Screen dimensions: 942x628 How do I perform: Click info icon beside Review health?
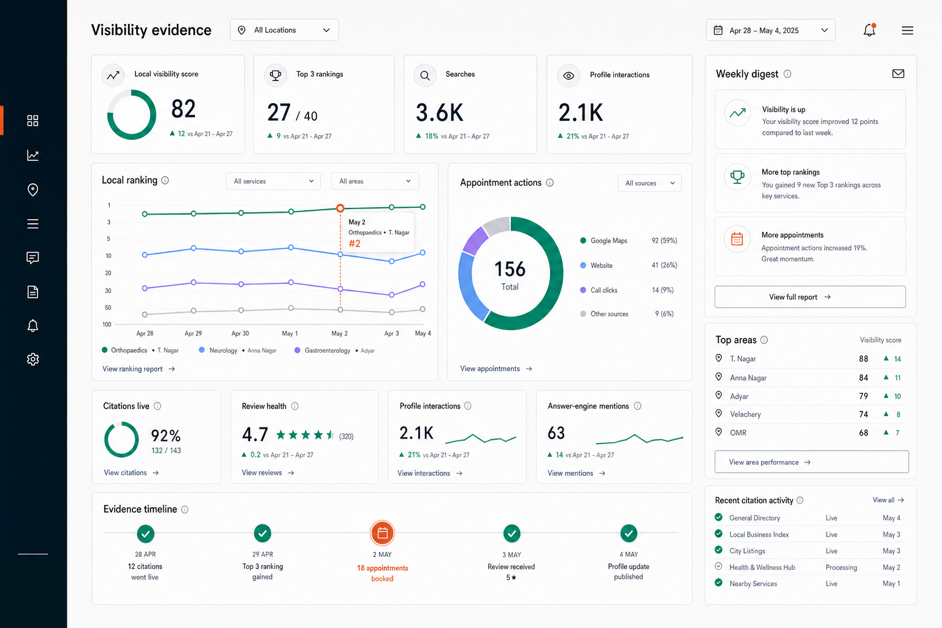295,406
